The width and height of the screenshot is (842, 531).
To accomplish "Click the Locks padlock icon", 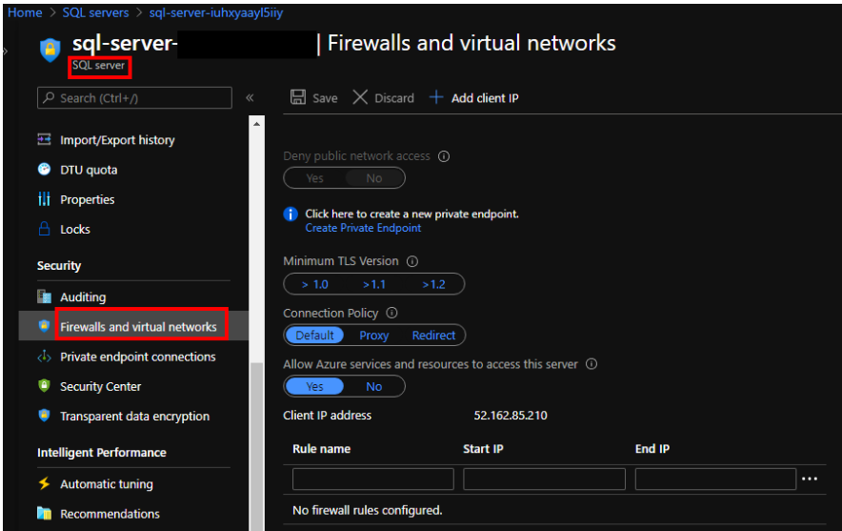I will click(44, 229).
